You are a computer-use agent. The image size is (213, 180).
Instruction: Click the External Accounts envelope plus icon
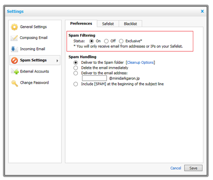[x=15, y=71]
